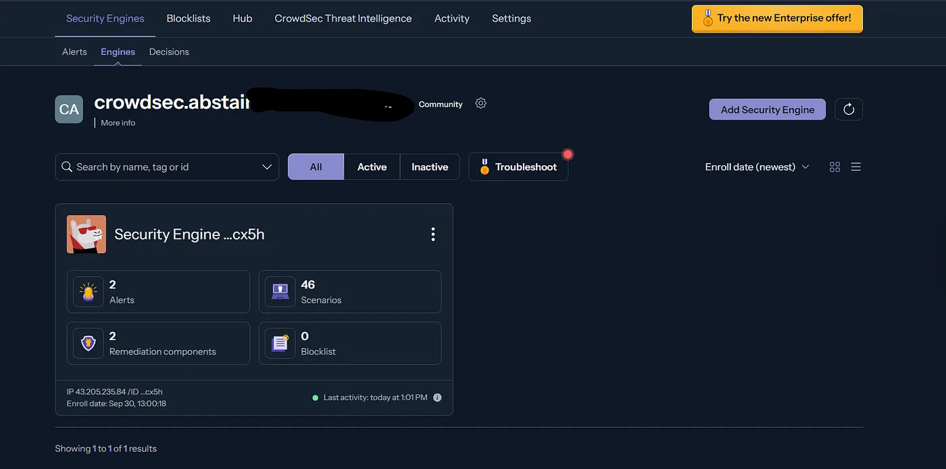This screenshot has height=469, width=946.
Task: Expand the search field dropdown chevron
Action: [x=267, y=167]
